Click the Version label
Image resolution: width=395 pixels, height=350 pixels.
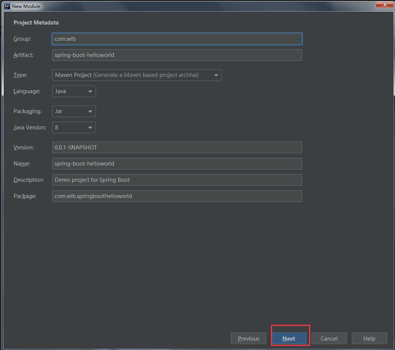click(24, 147)
